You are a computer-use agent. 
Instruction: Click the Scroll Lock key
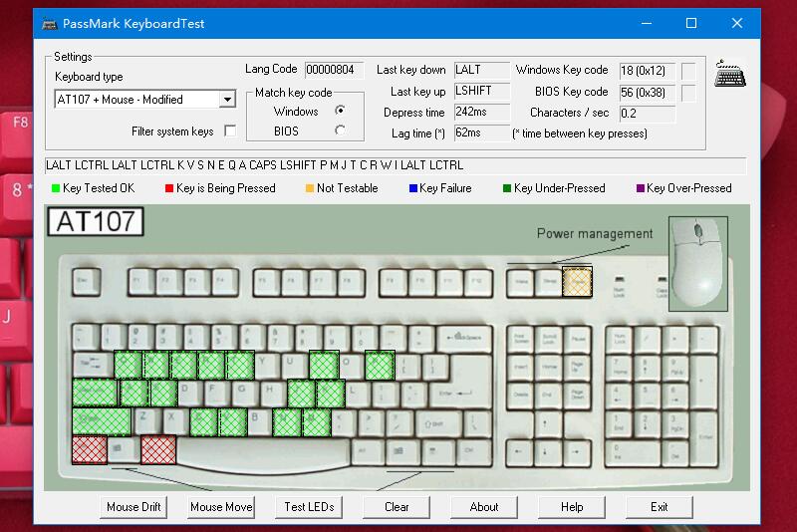[549, 339]
